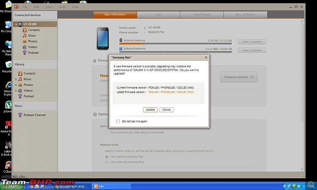
Task: Open device Music icon under GT-I9300
Action: (25, 36)
